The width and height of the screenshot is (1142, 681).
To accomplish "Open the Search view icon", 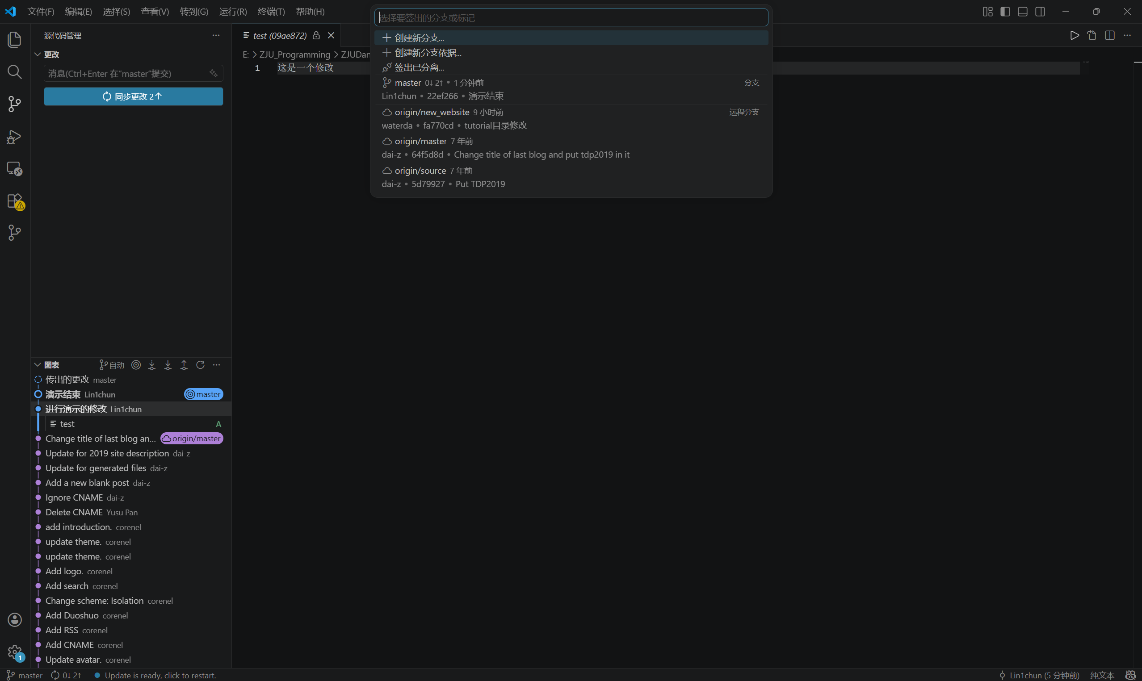I will (x=15, y=71).
